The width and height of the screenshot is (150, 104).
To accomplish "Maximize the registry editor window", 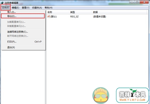I will (137, 2).
